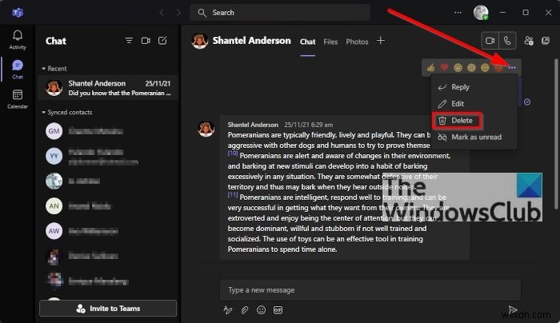Go forward using the right navigation arrow
The width and height of the screenshot is (560, 323).
178,13
